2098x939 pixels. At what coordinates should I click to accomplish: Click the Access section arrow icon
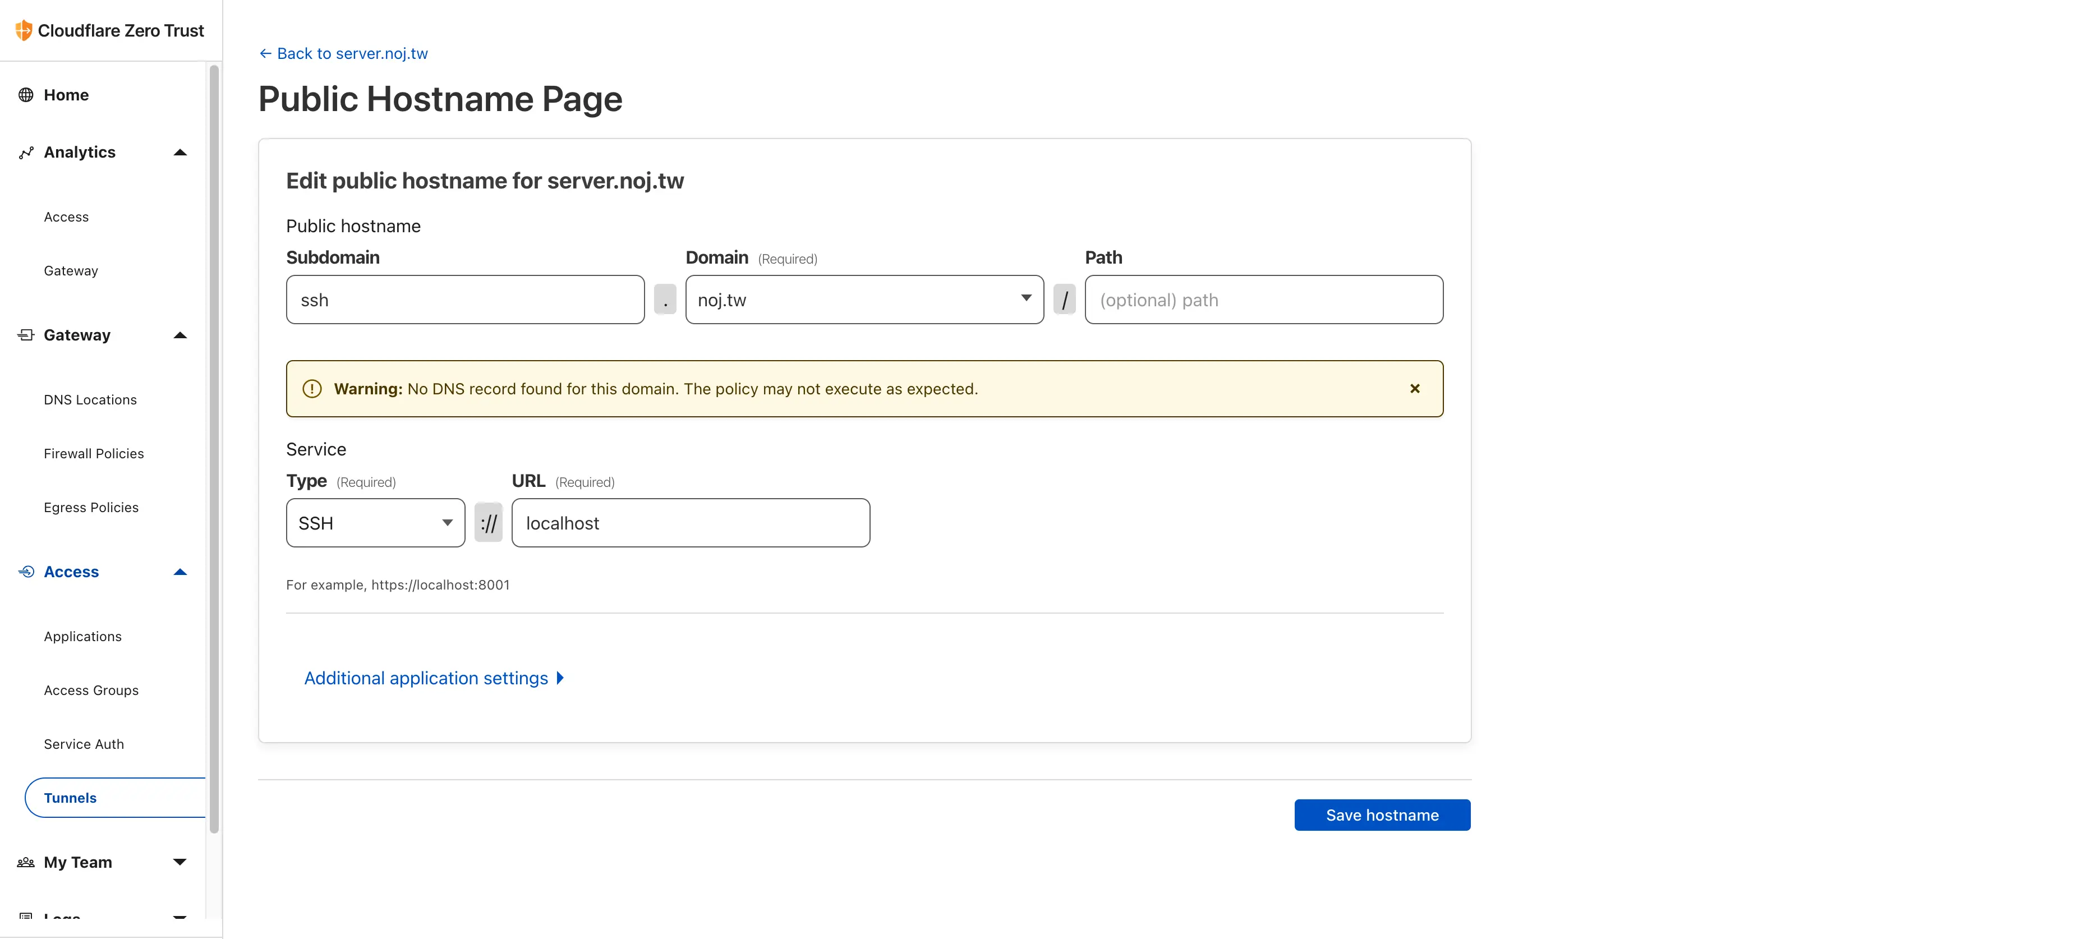[x=26, y=572]
